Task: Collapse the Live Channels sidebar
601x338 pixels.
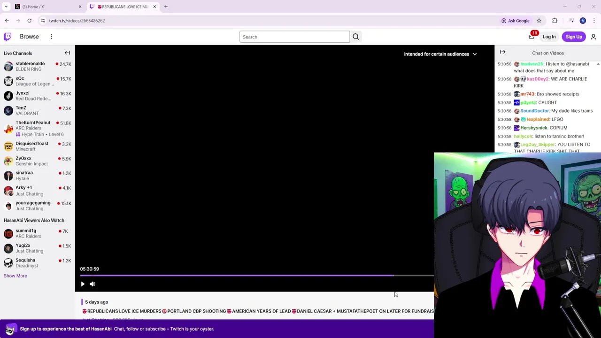Action: point(67,53)
